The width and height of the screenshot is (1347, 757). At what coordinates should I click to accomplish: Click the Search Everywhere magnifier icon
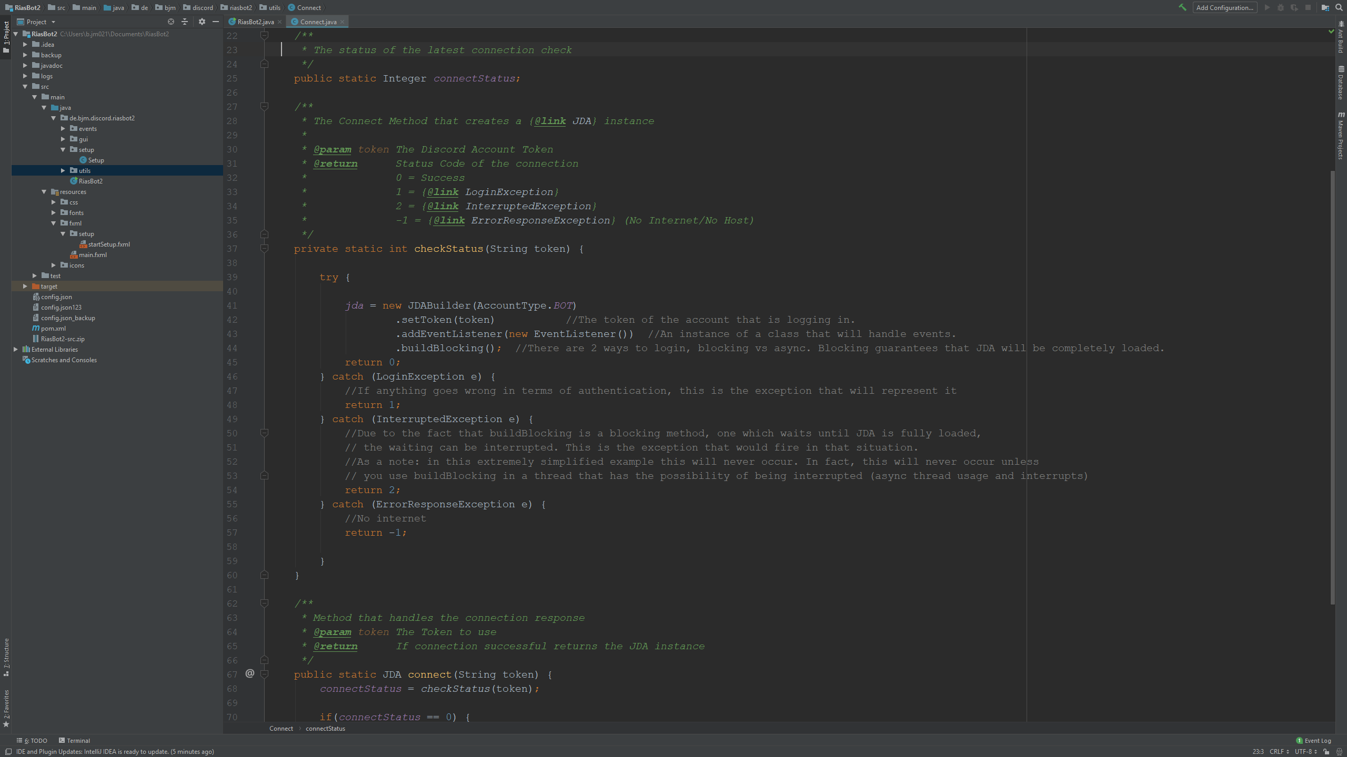[1339, 7]
